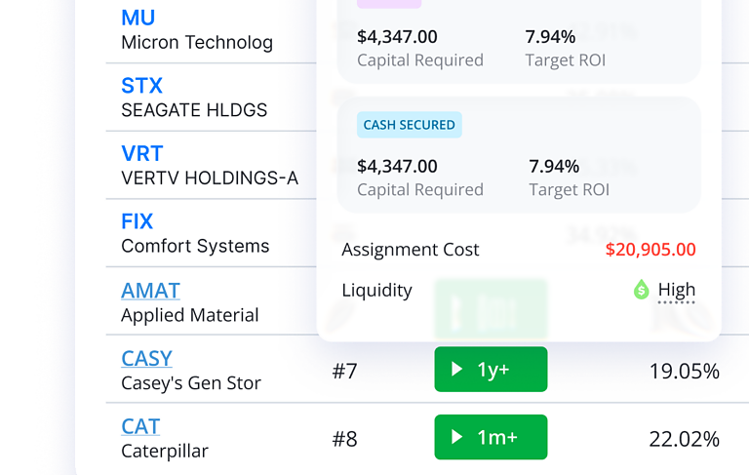The image size is (749, 475).
Task: Click the green 1m+ button for CAT
Action: [491, 437]
